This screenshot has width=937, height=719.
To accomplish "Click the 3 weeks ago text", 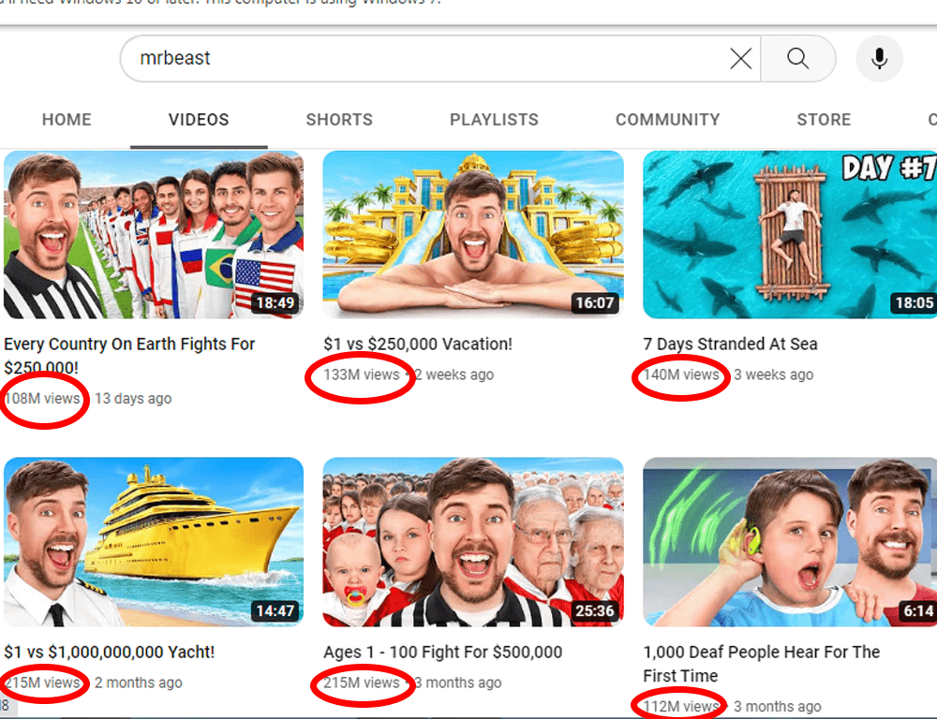I will [774, 374].
